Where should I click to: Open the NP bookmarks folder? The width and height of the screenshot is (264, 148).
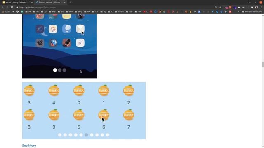click(x=95, y=12)
